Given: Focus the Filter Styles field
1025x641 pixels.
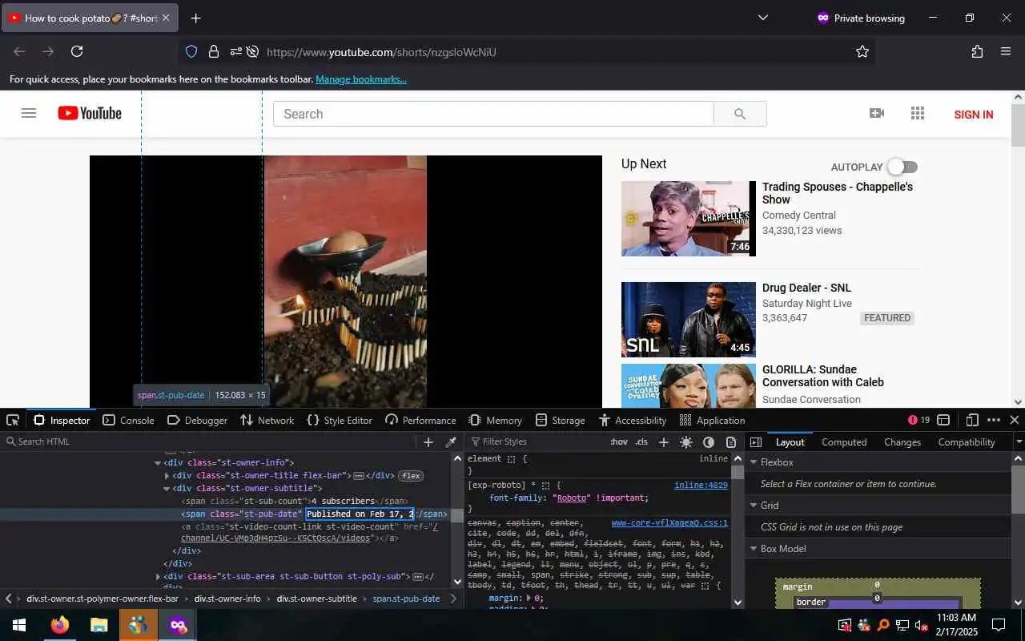Looking at the screenshot, I should coord(537,441).
